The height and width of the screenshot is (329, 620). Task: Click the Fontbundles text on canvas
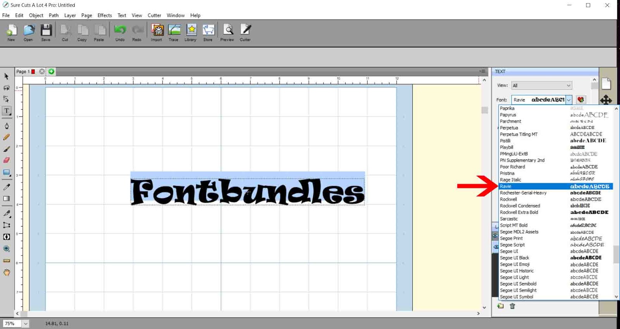click(248, 192)
